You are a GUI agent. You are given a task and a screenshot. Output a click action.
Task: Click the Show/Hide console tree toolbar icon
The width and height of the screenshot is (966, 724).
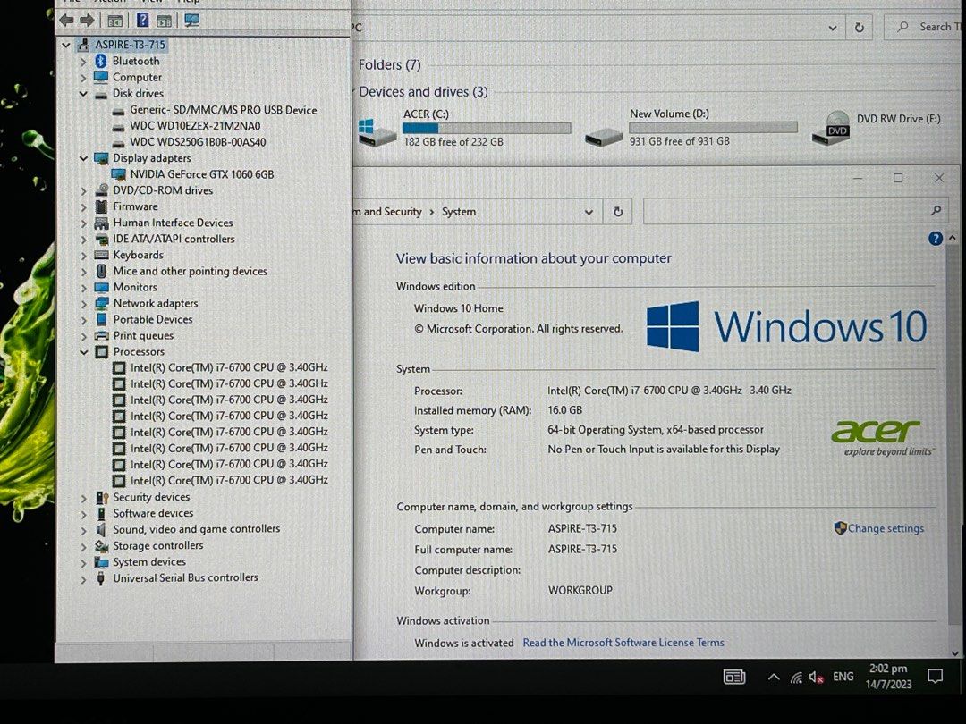[x=116, y=21]
